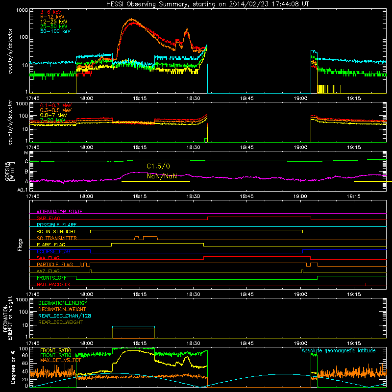The height and width of the screenshot is (392, 392).
Task: Click the 0.8-7 MeV legend label
Action: pyautogui.click(x=53, y=115)
